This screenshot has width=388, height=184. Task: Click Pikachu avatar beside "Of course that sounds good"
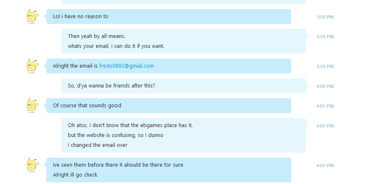[32, 106]
